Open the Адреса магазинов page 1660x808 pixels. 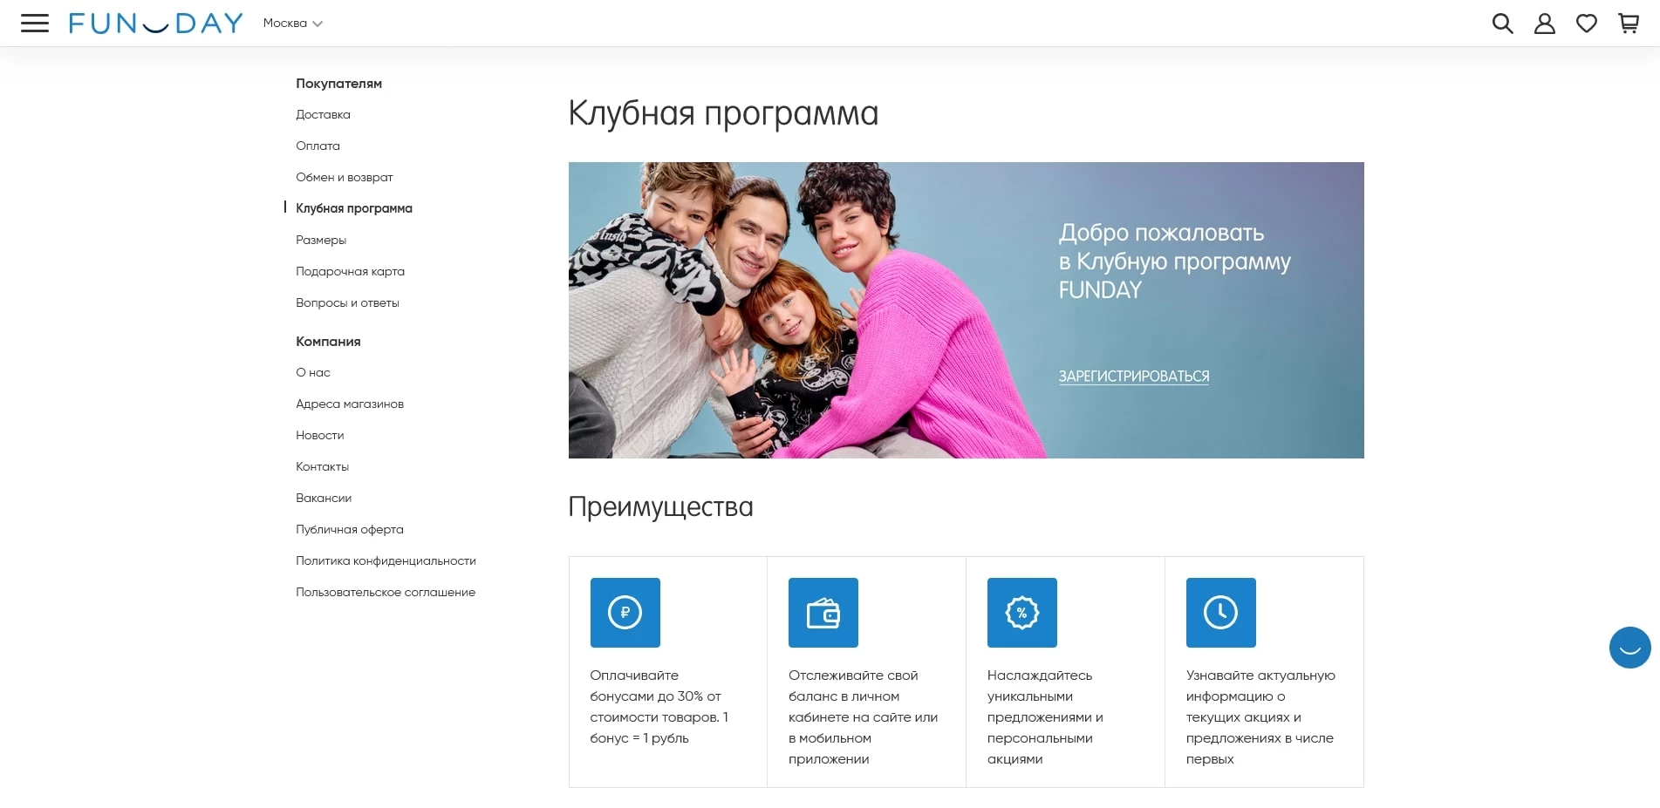click(x=350, y=404)
